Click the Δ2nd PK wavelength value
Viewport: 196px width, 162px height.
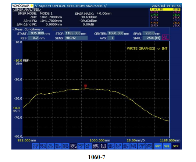51,21
